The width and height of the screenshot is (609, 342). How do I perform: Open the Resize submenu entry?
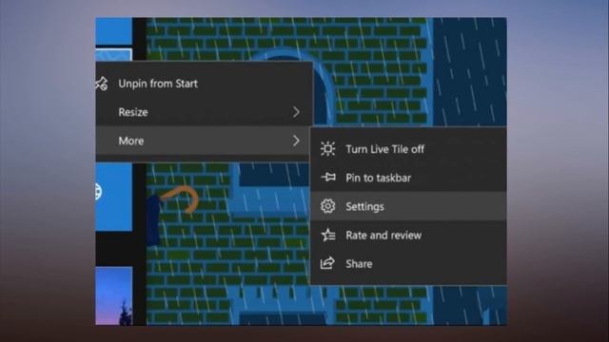click(204, 112)
